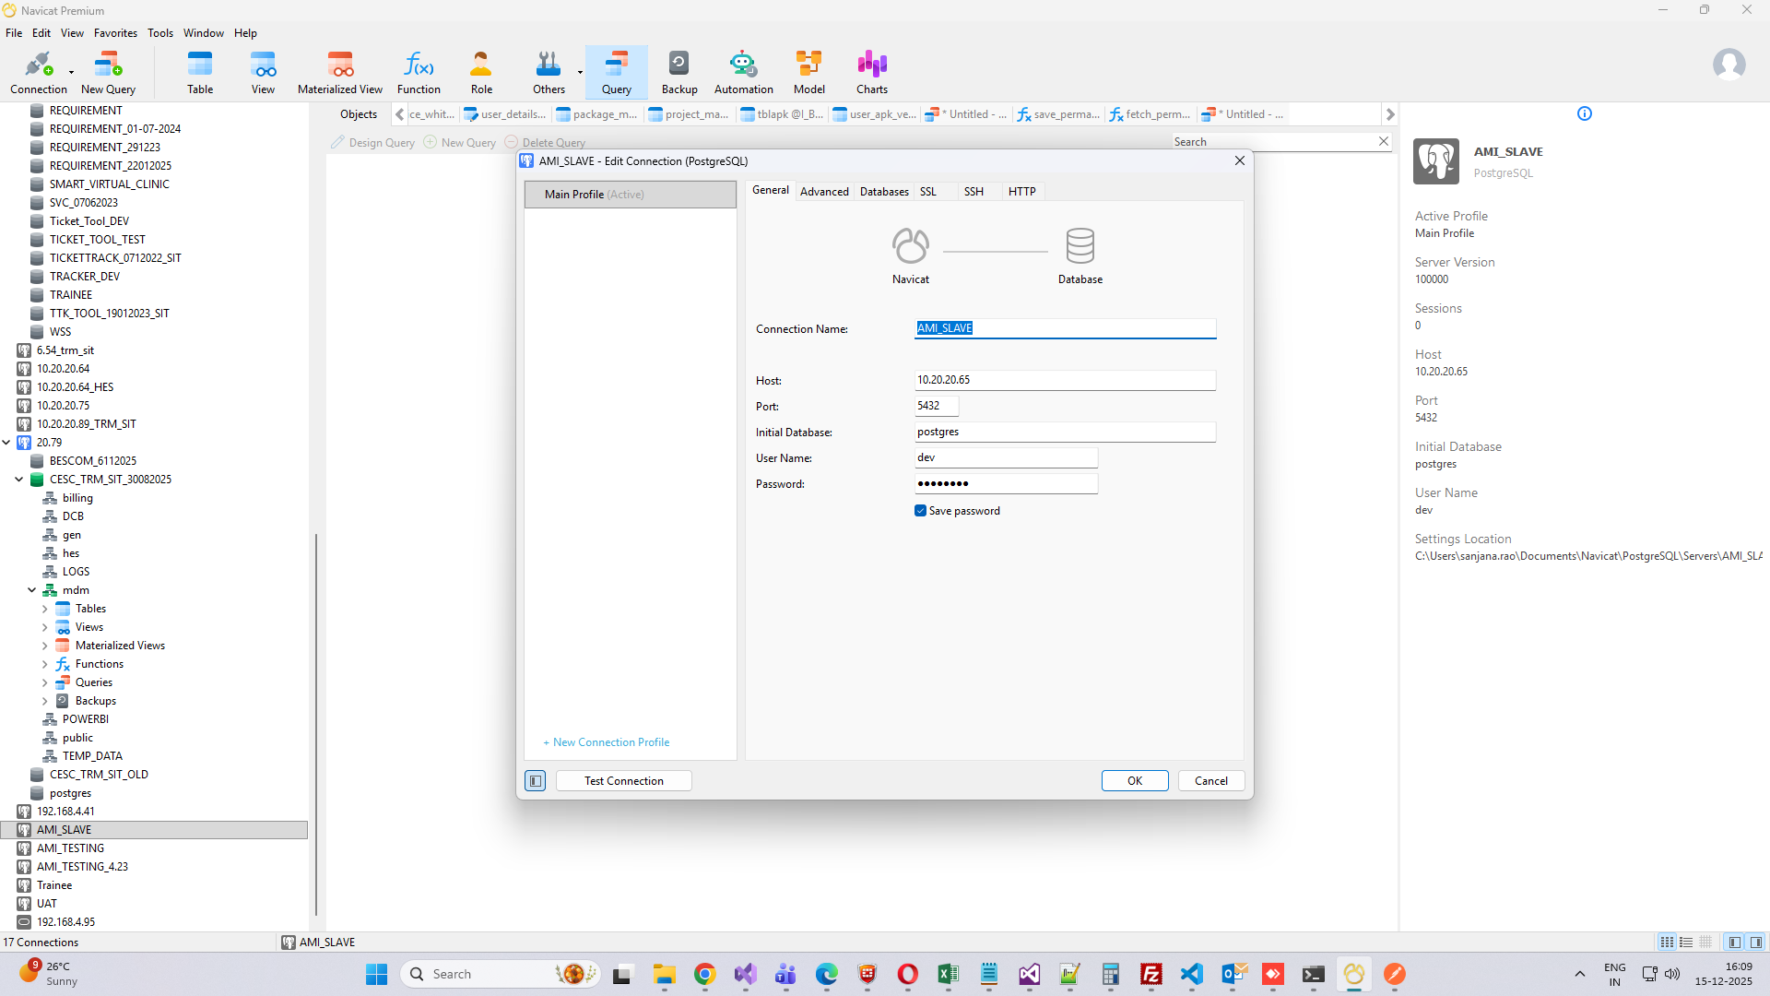Click the Backup toolbar icon
The width and height of the screenshot is (1770, 996).
678,72
